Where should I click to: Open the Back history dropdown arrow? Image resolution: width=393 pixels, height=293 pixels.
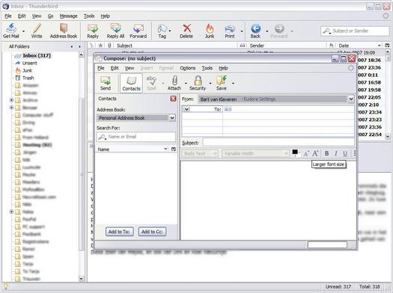[267, 31]
